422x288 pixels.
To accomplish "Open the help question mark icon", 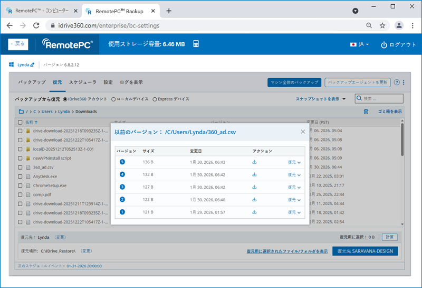I will (397, 82).
